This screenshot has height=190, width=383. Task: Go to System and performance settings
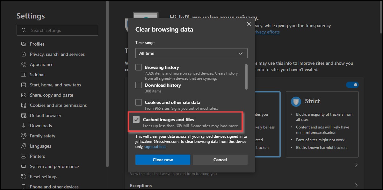click(54, 166)
